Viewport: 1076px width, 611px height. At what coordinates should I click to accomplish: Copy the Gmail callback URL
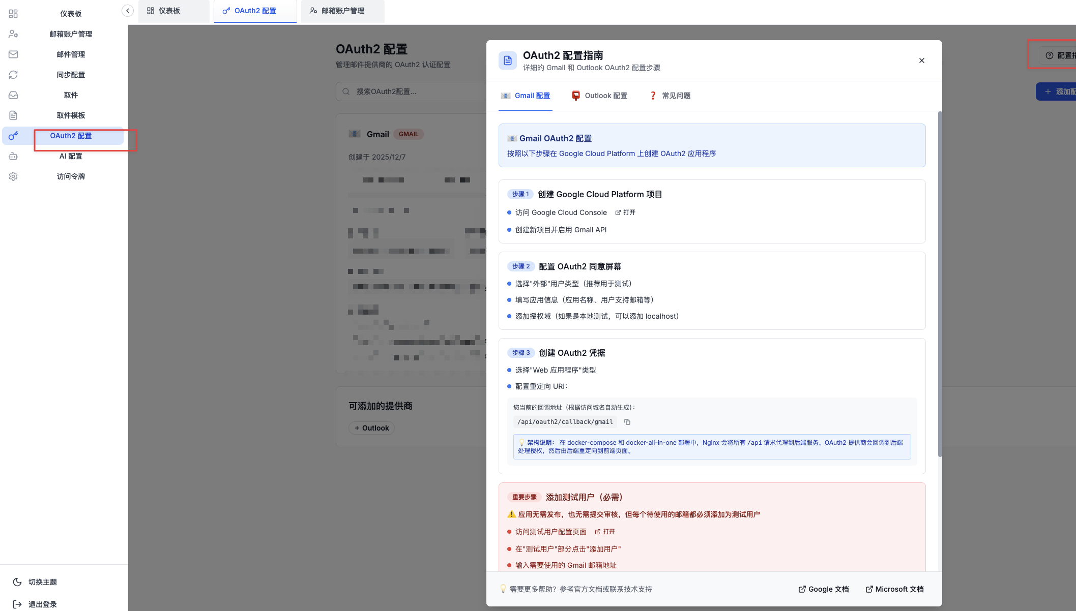[627, 422]
